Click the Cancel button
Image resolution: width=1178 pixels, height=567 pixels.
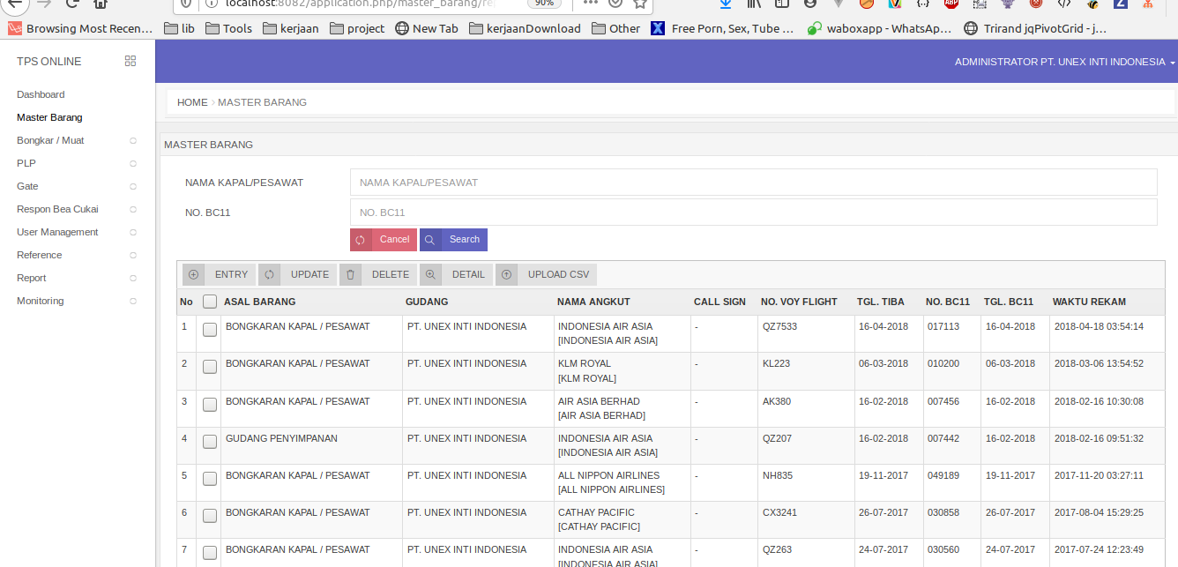tap(384, 240)
